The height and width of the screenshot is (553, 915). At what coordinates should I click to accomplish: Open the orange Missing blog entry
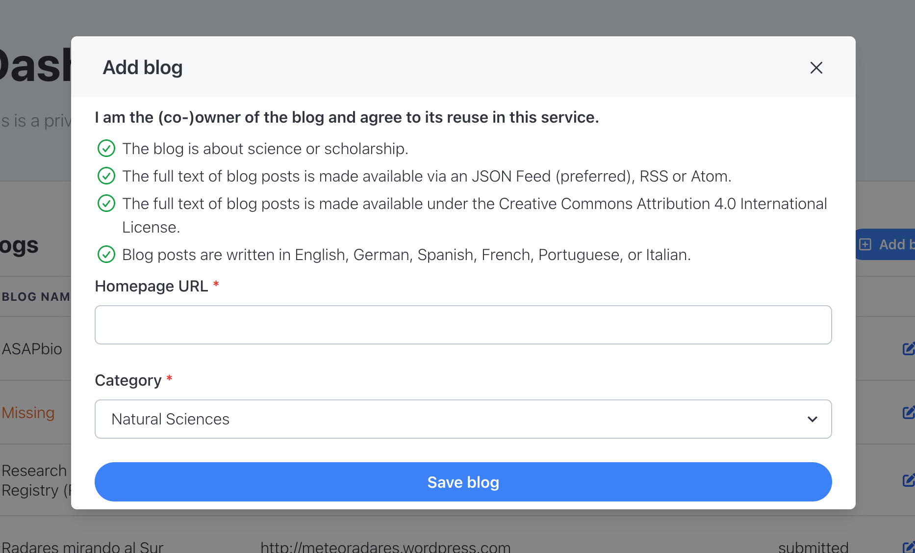pos(28,413)
